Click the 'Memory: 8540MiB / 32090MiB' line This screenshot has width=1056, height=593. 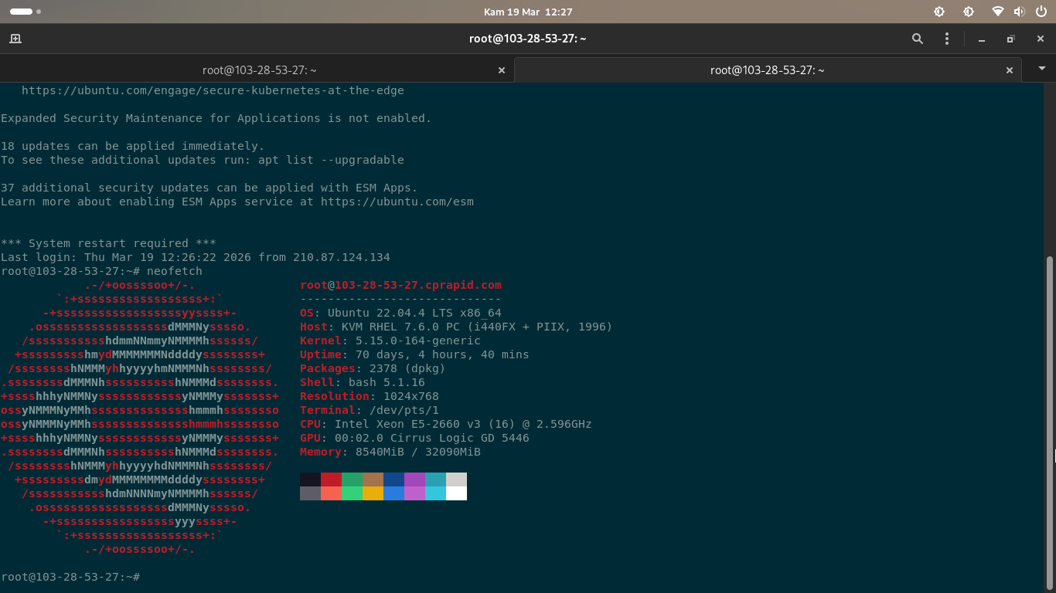pyautogui.click(x=390, y=452)
